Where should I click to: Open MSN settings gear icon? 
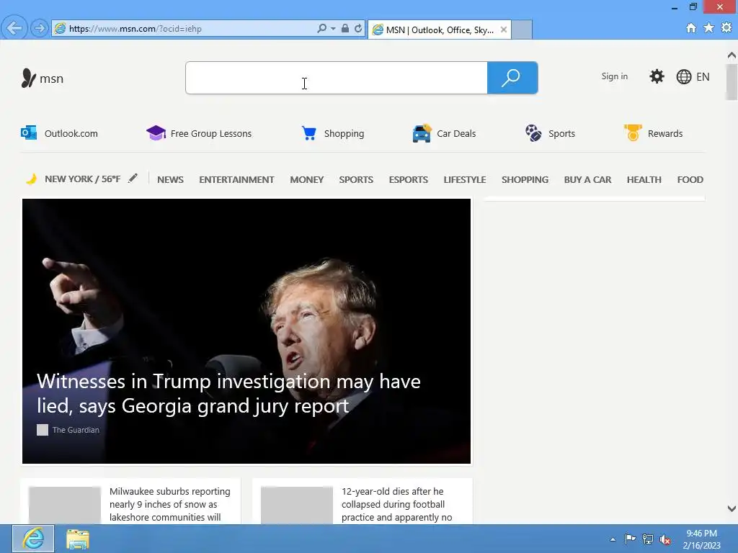pos(657,76)
